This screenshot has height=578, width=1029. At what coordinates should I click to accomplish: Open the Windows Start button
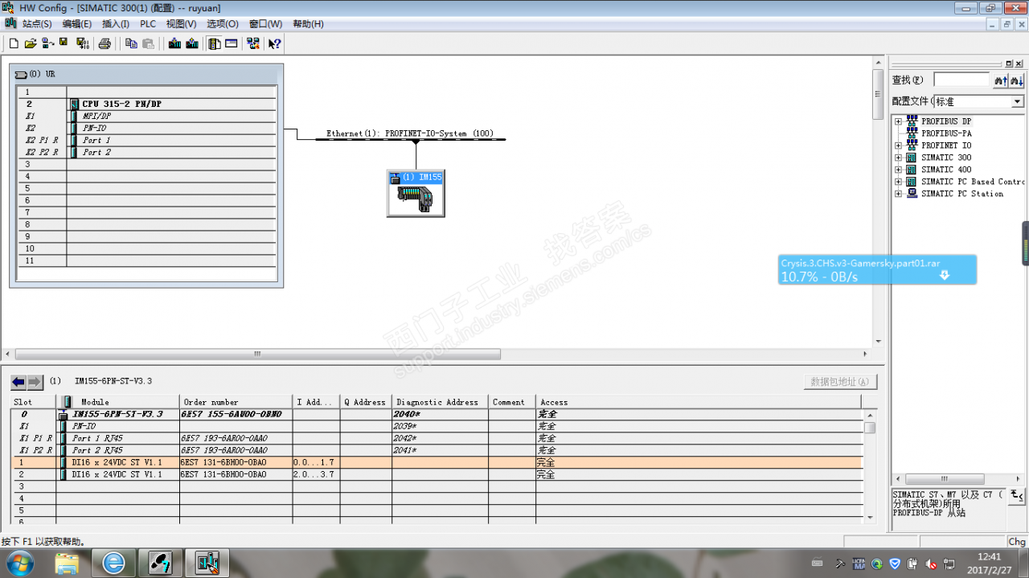coord(19,564)
